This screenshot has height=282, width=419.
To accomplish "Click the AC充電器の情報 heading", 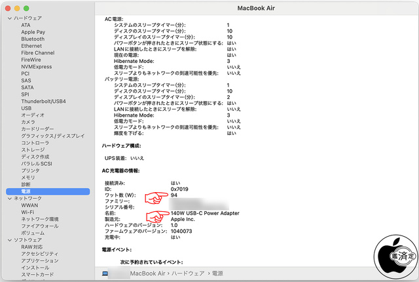I will click(120, 171).
